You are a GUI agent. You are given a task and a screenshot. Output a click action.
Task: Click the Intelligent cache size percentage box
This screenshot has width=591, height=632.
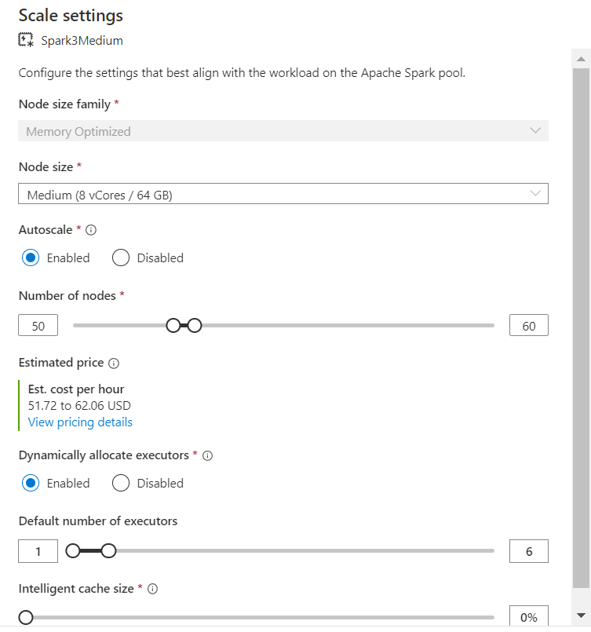528,616
